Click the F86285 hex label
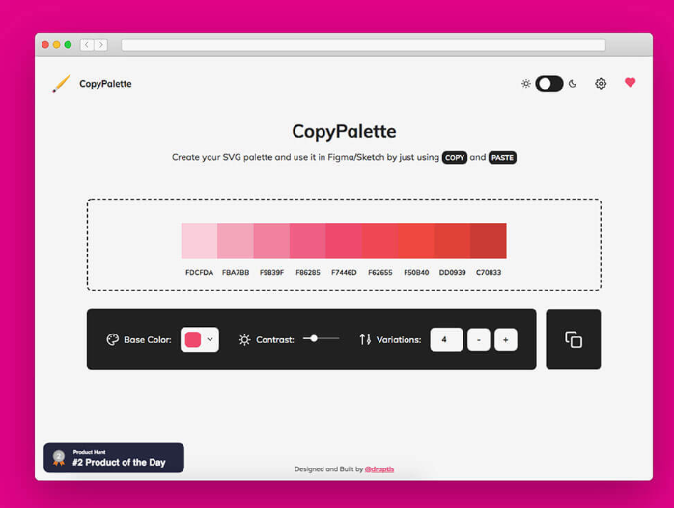Image resolution: width=674 pixels, height=508 pixels. click(x=308, y=272)
